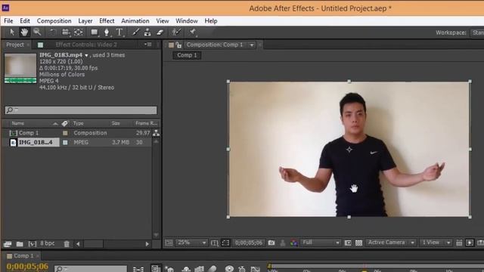This screenshot has height=272, width=484.
Task: Click the viewer current time 0;00;05;06
Action: (x=249, y=243)
